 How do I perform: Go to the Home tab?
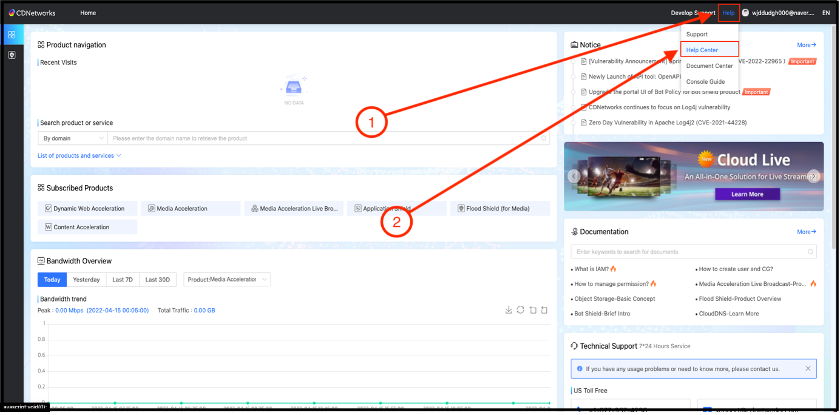tap(88, 13)
